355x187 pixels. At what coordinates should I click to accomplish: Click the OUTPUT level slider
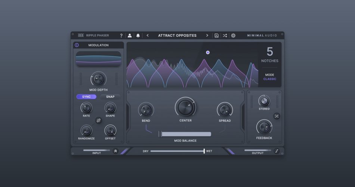(257, 150)
